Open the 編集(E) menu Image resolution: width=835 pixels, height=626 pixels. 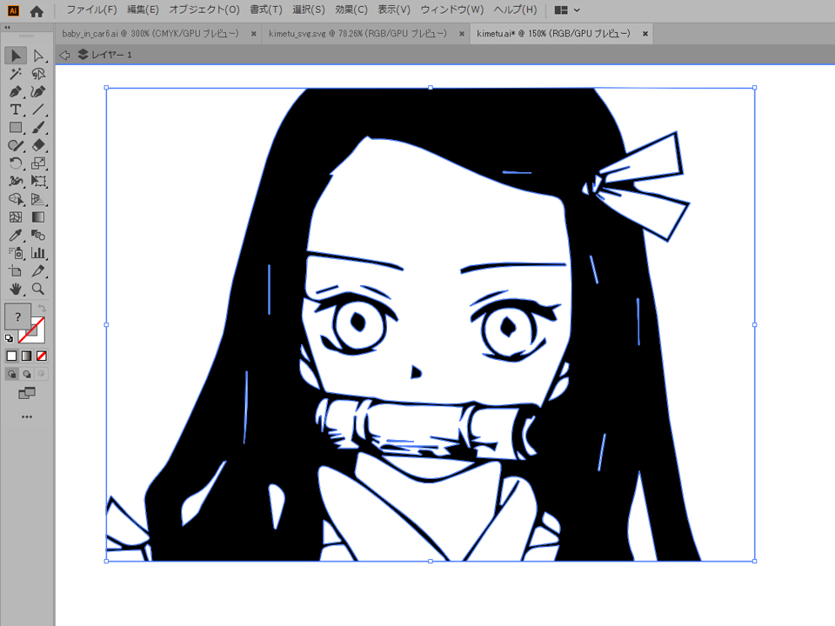pyautogui.click(x=143, y=10)
